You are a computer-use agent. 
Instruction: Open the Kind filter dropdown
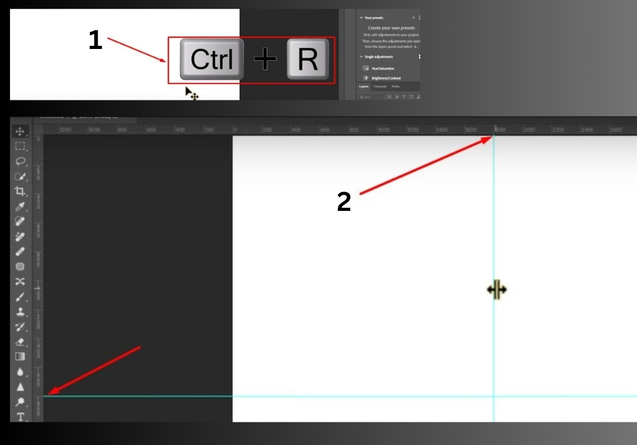click(370, 97)
